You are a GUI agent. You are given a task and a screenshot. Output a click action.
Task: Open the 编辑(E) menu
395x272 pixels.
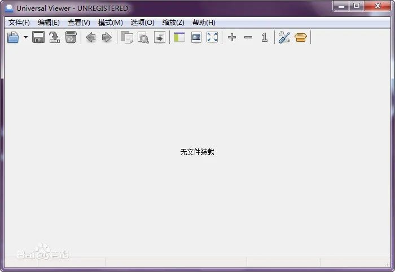pos(49,23)
